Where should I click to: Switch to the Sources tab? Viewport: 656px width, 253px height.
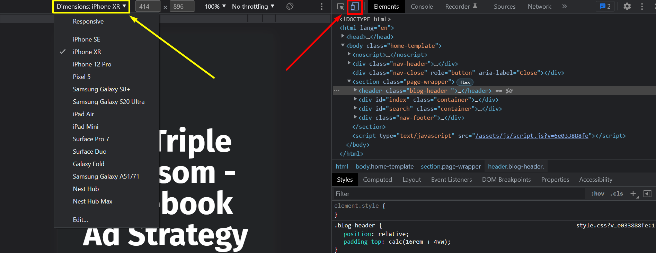[504, 6]
